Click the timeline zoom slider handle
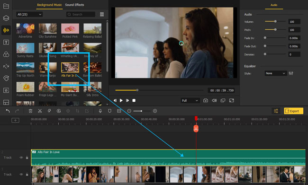 [141, 111]
